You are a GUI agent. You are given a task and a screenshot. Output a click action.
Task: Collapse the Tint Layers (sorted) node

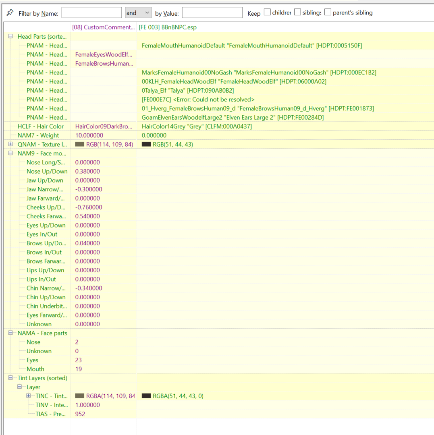click(x=10, y=378)
